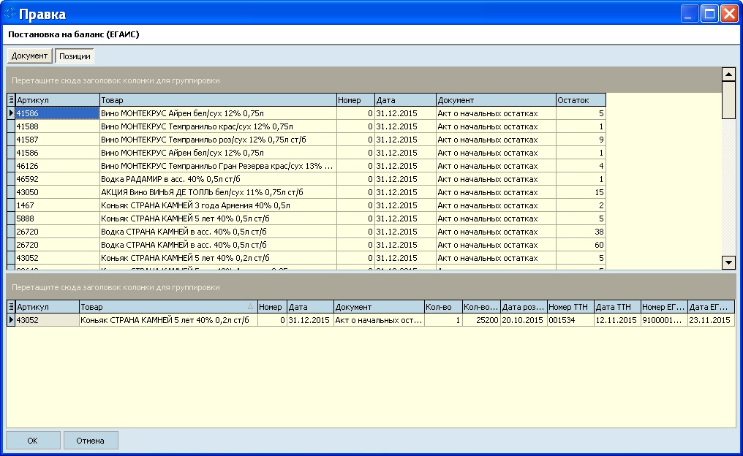Select row АКЦИЯ Вино ВИНЬЯ ДЕ ТОЛЛЬ
Screen dimensions: 743x456
[306, 192]
